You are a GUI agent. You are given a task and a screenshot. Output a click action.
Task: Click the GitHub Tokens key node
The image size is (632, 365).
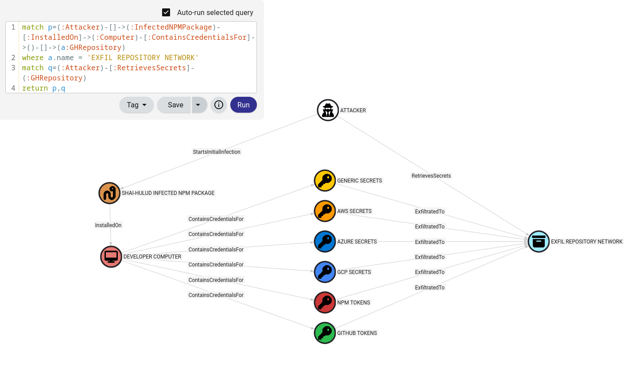click(x=325, y=333)
